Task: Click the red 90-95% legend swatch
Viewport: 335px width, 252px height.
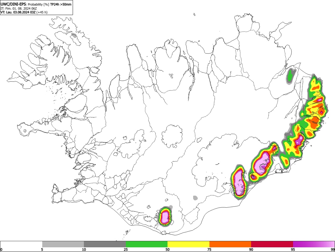Action: (x=272, y=244)
